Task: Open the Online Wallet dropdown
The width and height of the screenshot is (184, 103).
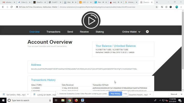Action: (131, 32)
